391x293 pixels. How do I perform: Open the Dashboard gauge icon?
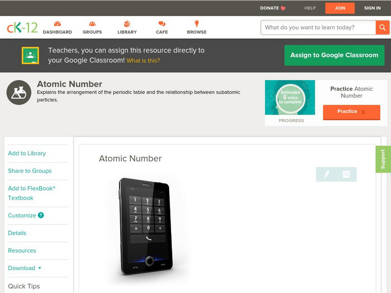[x=57, y=23]
